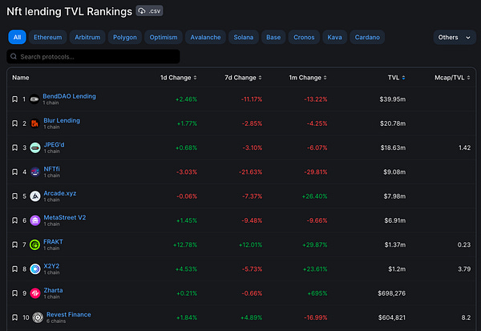Screen dimensions: 481x331
Task: Sort by TVL column
Action: tap(397, 78)
